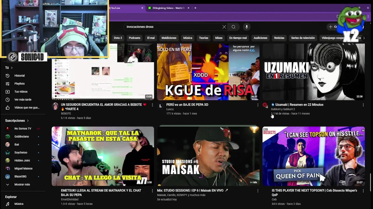This screenshot has height=209, width=373.
Task: Filter results by Música chip
Action: pos(188,38)
